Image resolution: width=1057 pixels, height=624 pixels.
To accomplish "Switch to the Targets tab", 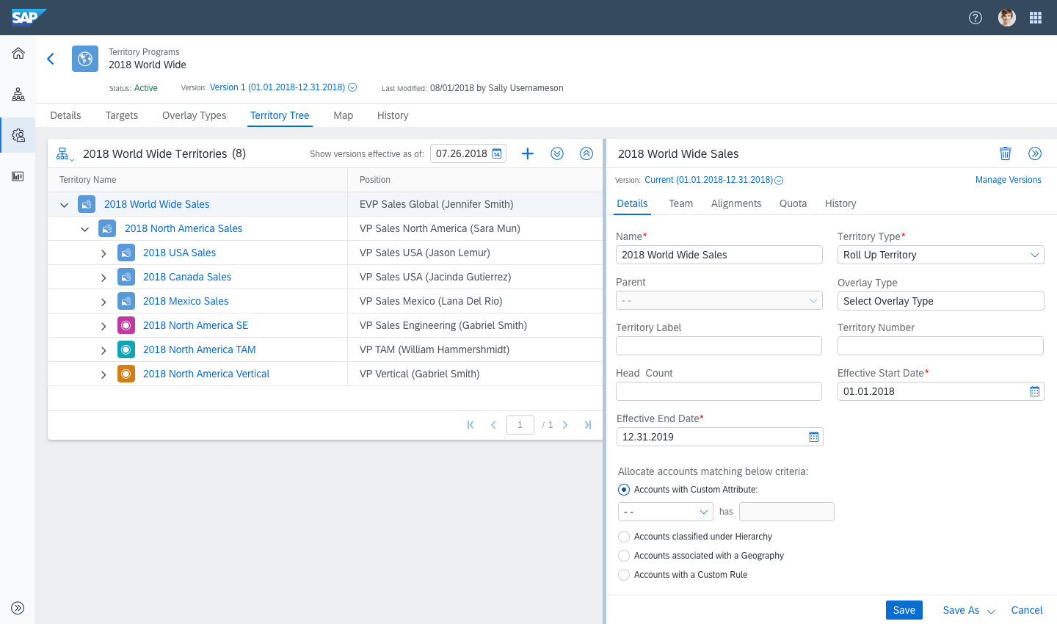I will pos(122,115).
